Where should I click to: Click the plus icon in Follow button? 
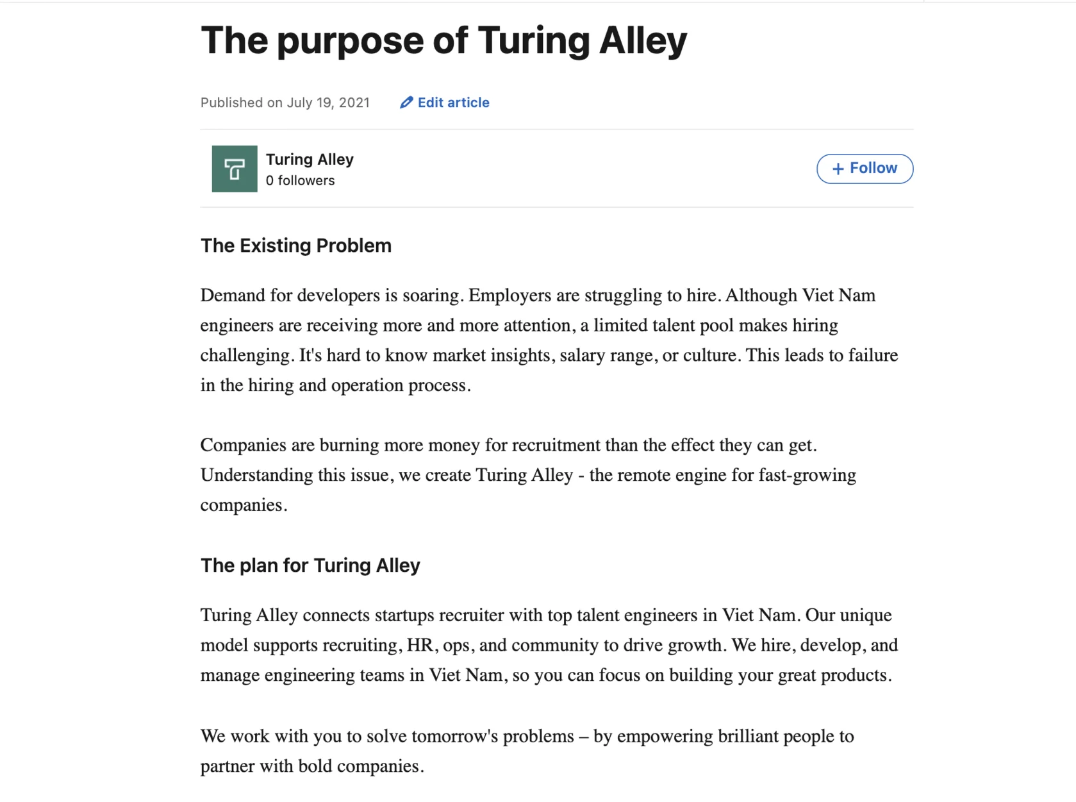coord(838,169)
